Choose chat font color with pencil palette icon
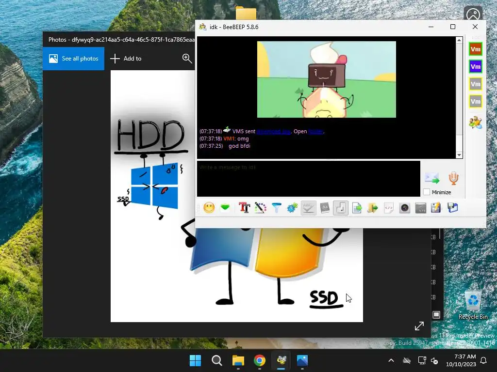This screenshot has width=497, height=372. point(260,208)
